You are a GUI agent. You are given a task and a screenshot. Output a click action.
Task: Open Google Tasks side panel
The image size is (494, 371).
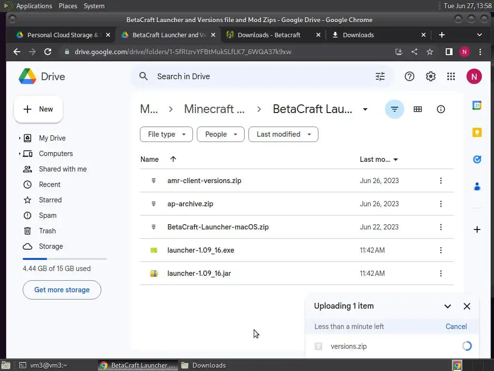point(477,159)
